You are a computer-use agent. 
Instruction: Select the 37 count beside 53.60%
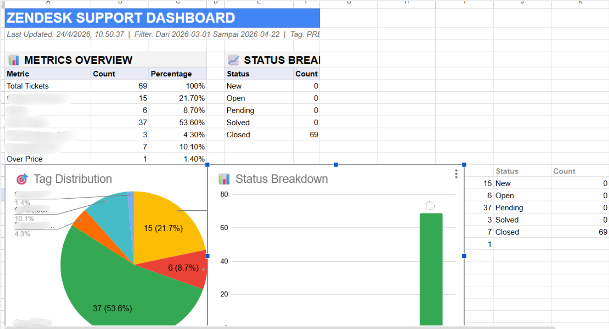120,122
